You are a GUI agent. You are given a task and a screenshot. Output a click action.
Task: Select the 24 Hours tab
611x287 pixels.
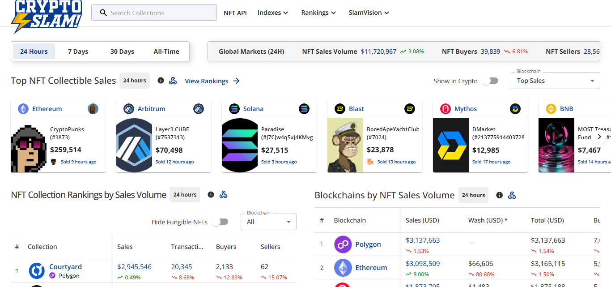tap(34, 51)
